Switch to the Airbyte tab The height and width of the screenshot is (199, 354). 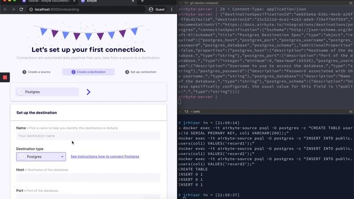[107, 1]
